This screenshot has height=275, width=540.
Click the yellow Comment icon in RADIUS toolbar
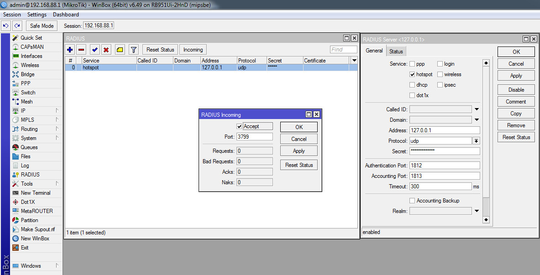click(120, 50)
